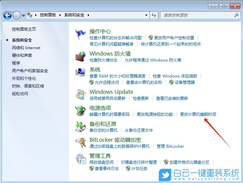Select 程序 in the sidebar
The image size is (243, 183).
coord(16,63)
